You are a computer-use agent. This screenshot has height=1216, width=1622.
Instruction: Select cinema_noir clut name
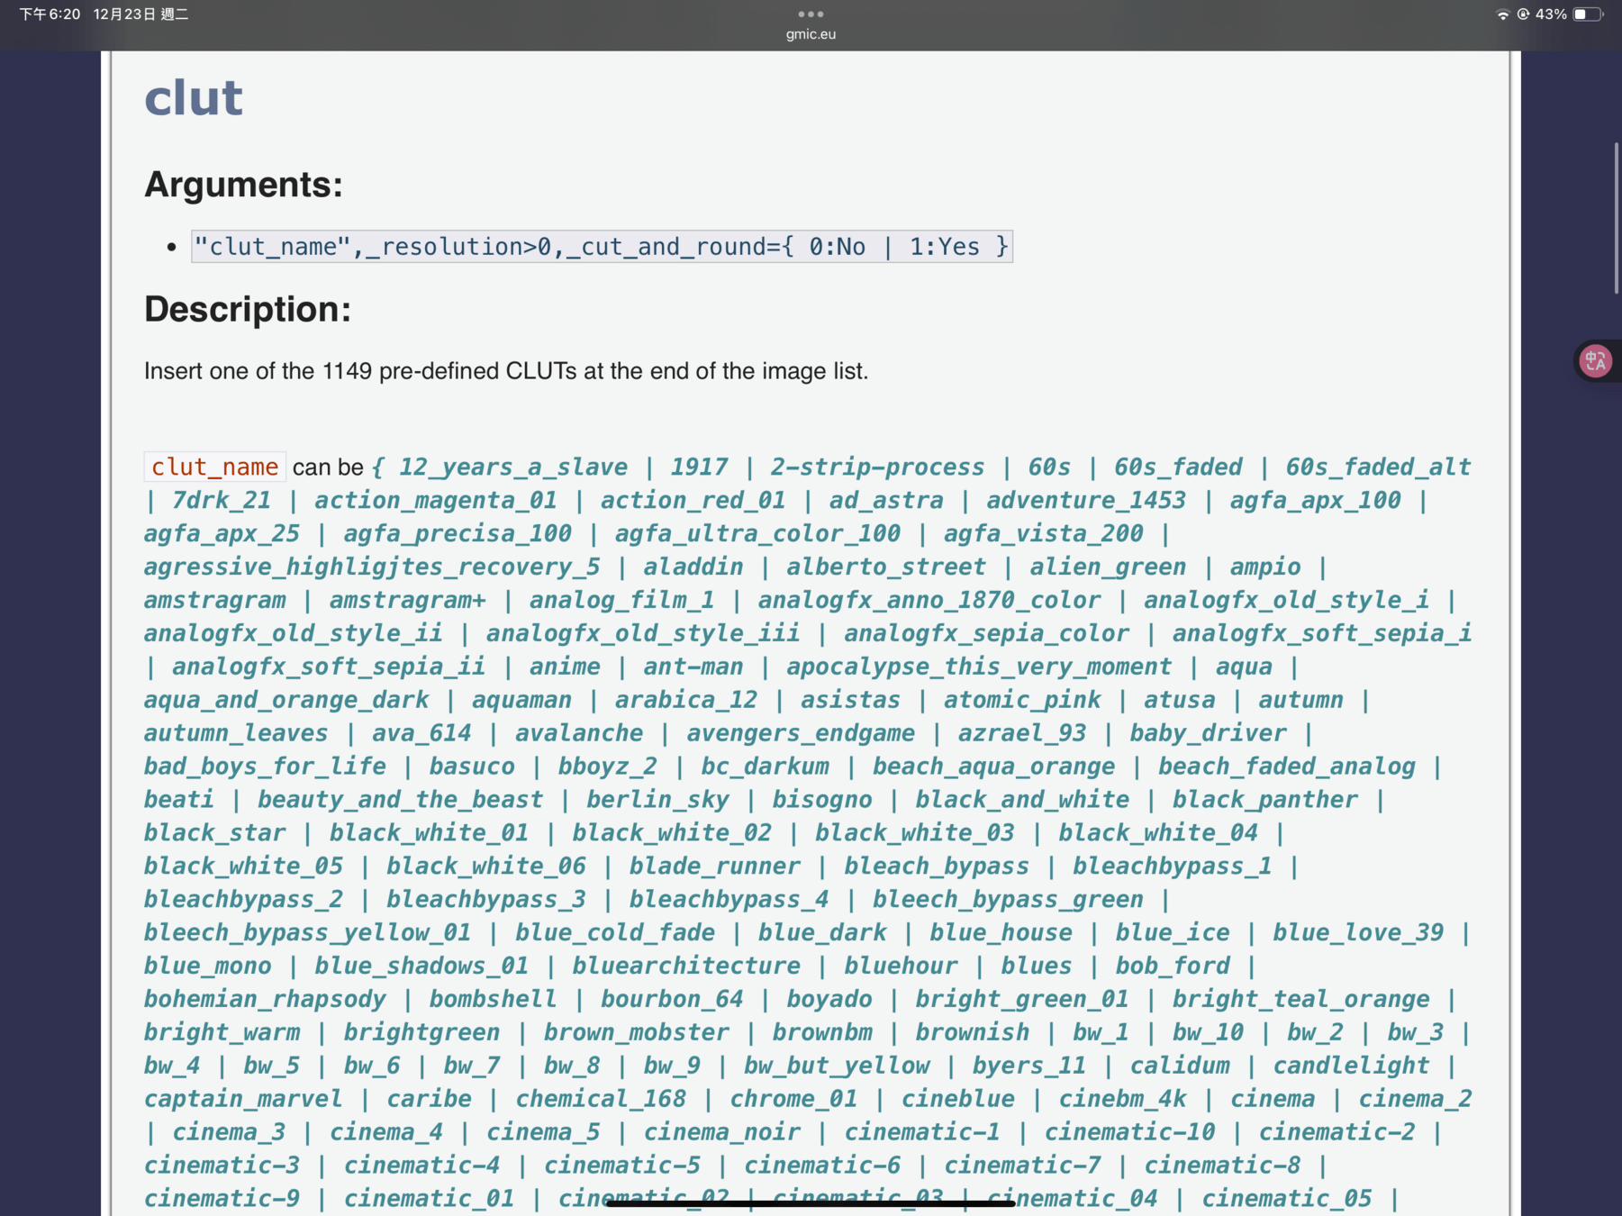click(721, 1133)
